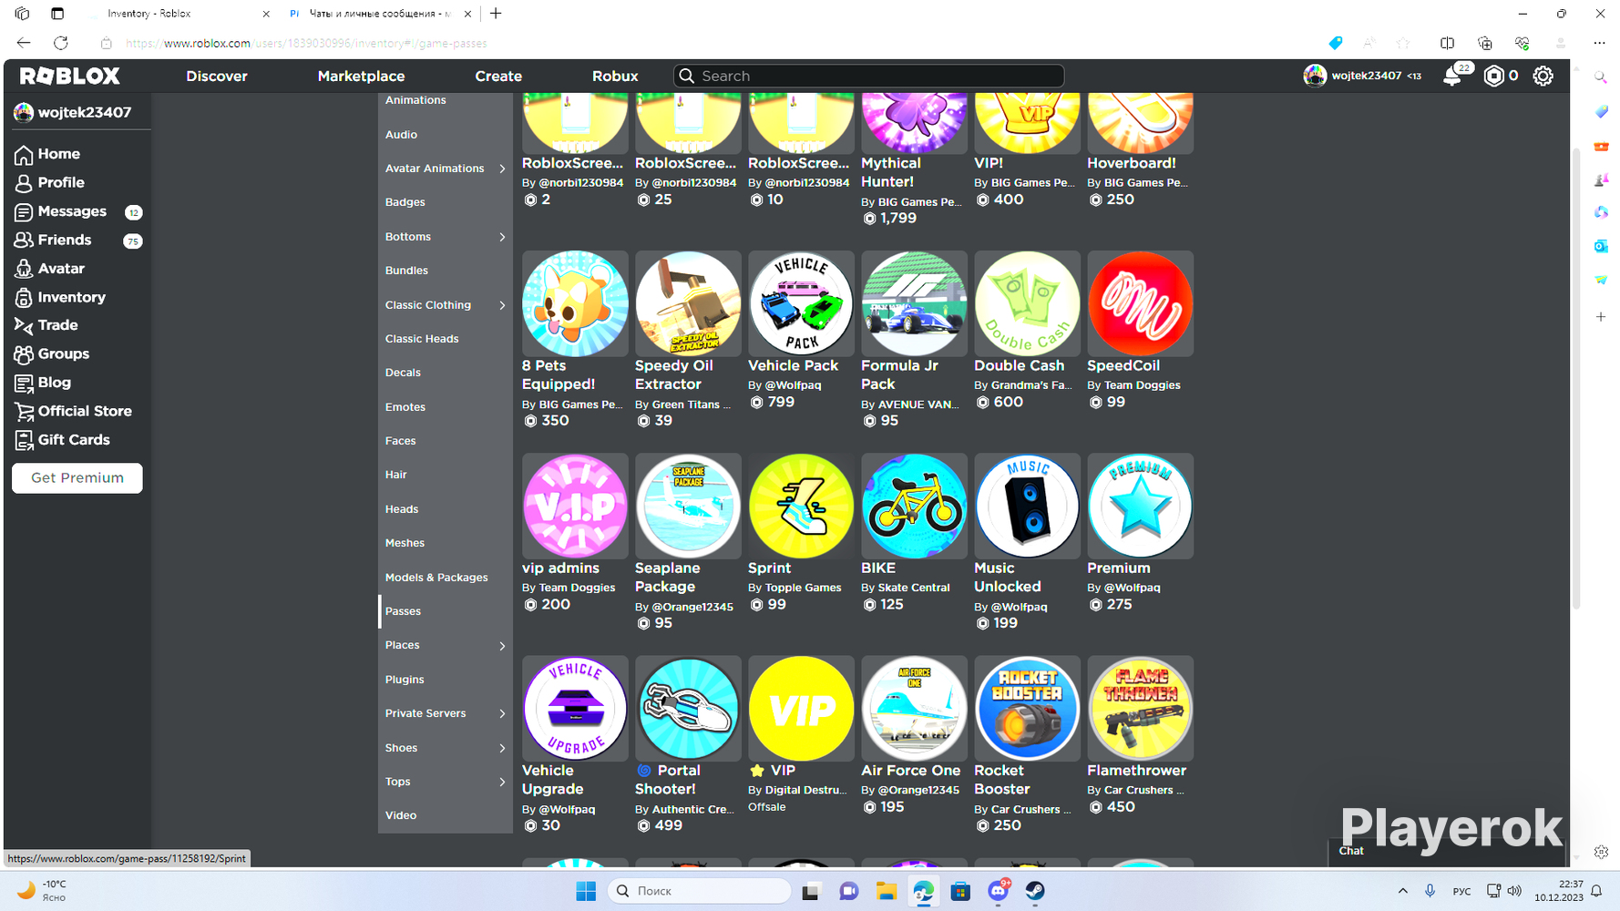1620x911 pixels.
Task: Open the Official Store cart icon
Action: (24, 412)
